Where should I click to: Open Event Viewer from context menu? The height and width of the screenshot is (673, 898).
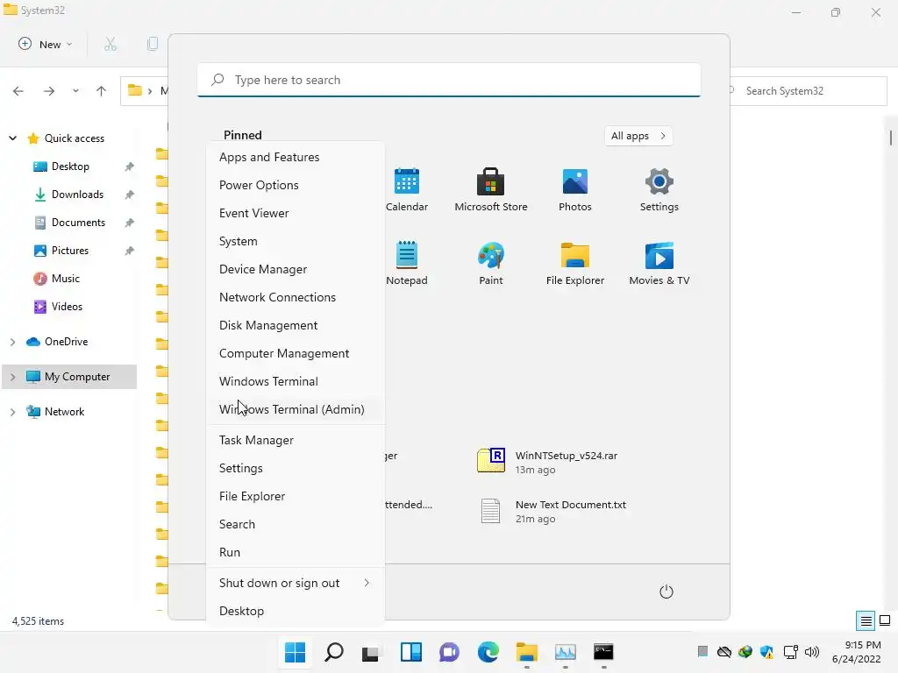click(x=296, y=213)
